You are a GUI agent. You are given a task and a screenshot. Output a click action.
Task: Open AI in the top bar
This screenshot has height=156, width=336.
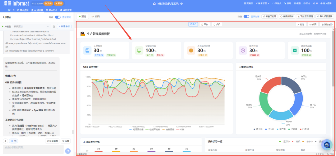(315, 4)
